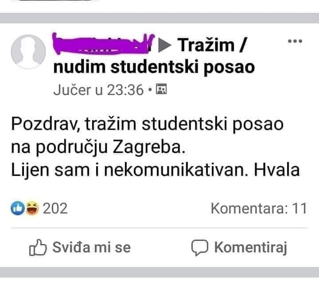The height and width of the screenshot is (282, 319).
Task: Open the poster's gray profile avatar
Action: (28, 52)
